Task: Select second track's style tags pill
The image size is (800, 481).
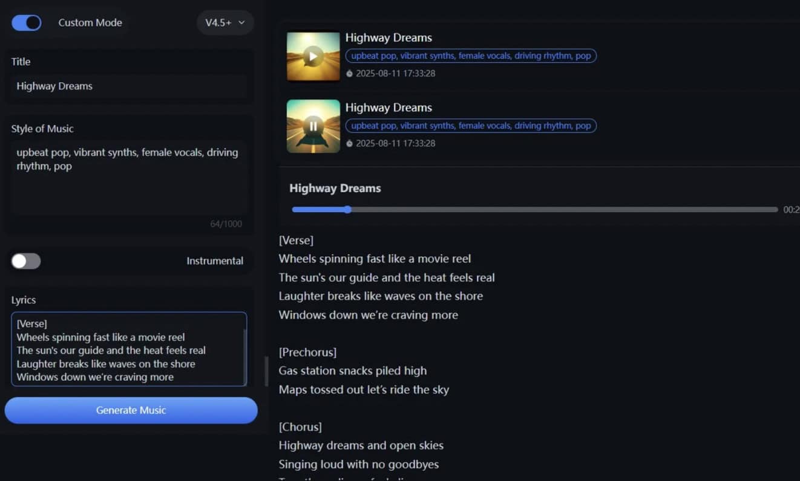Action: 471,126
